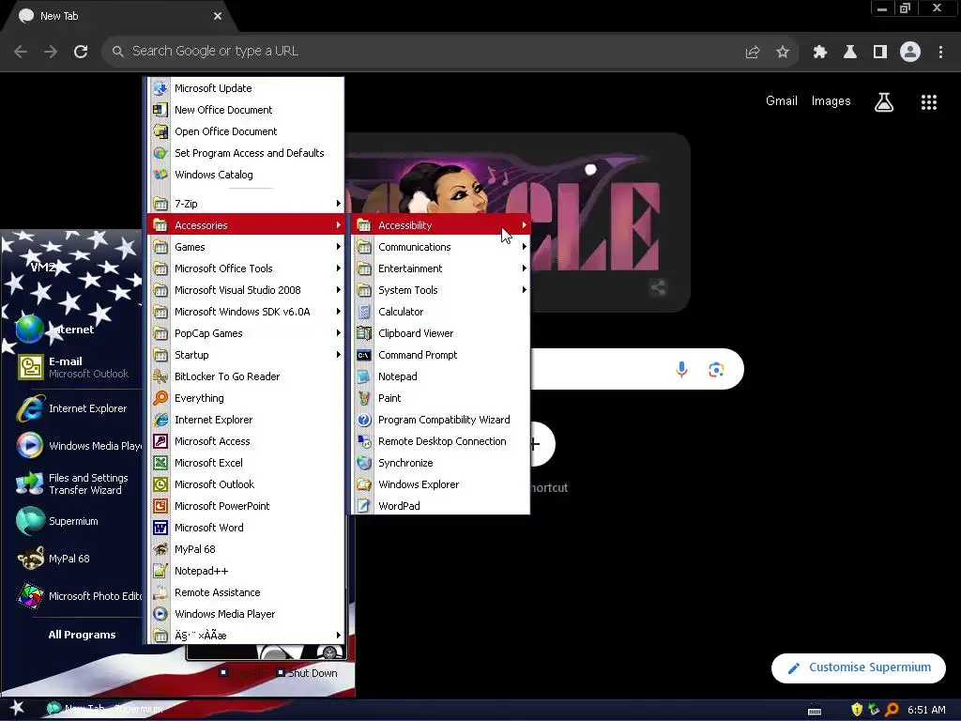This screenshot has height=721, width=961.
Task: Click the Microsoft Word icon
Action: click(160, 528)
